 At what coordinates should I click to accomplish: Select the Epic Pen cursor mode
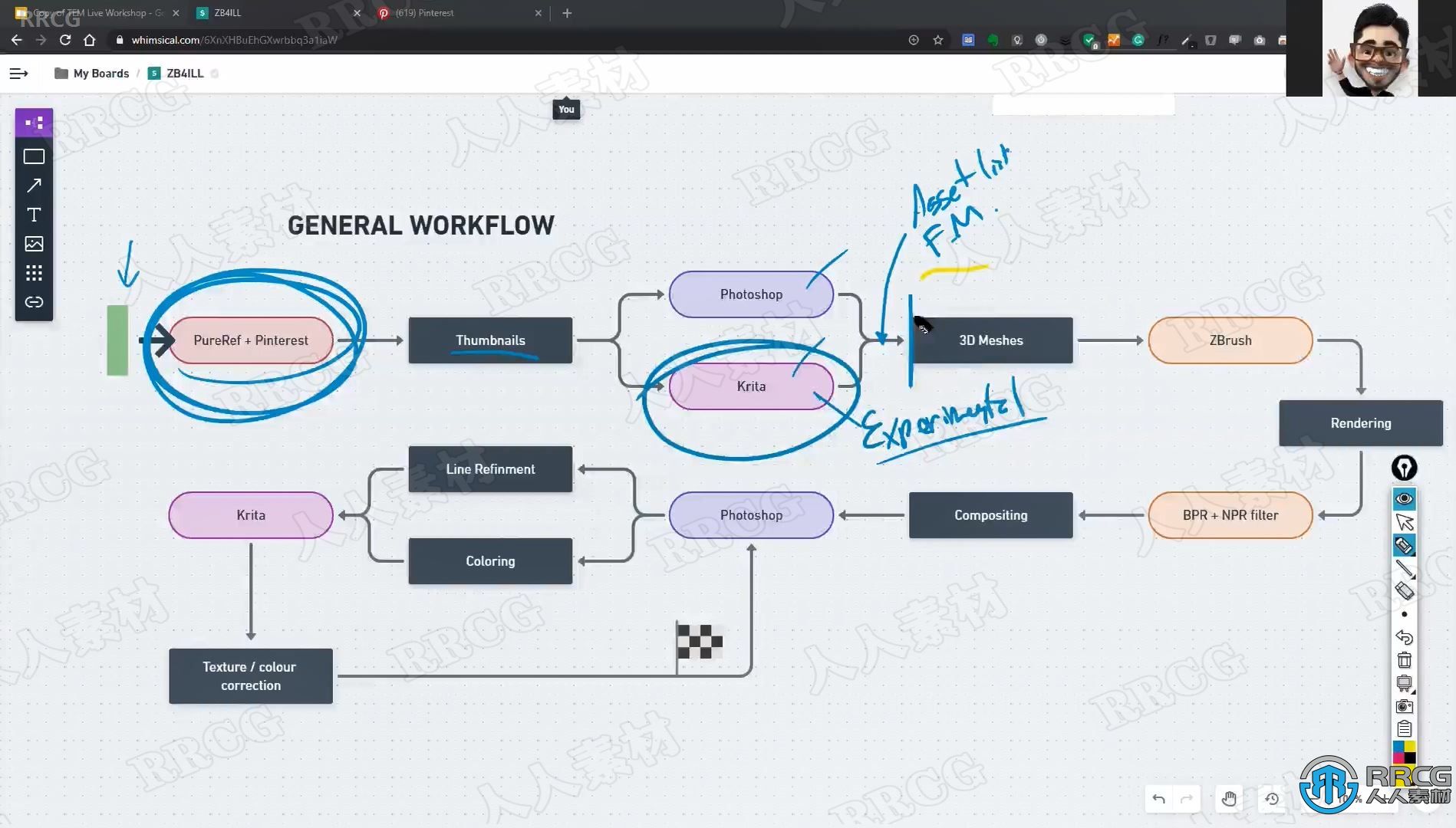1404,522
